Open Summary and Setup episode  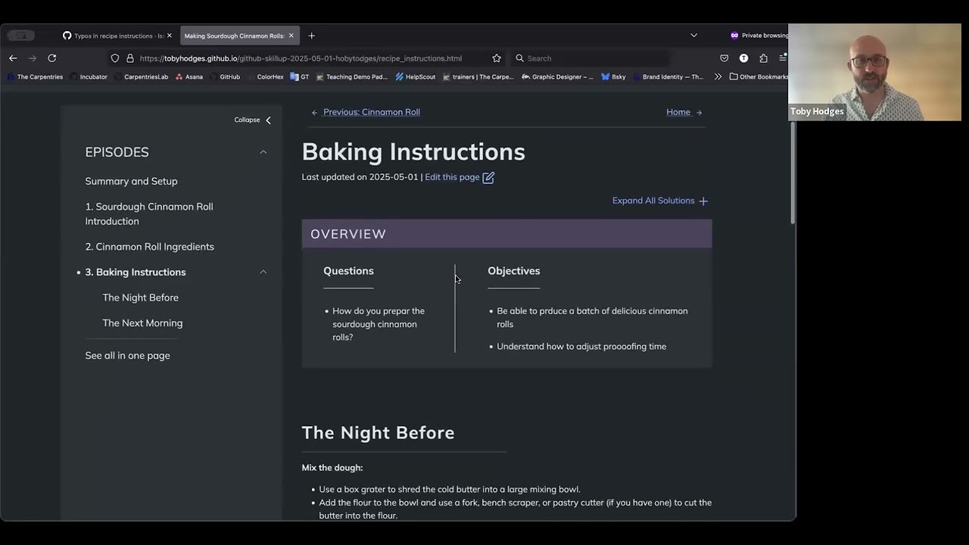coord(131,181)
